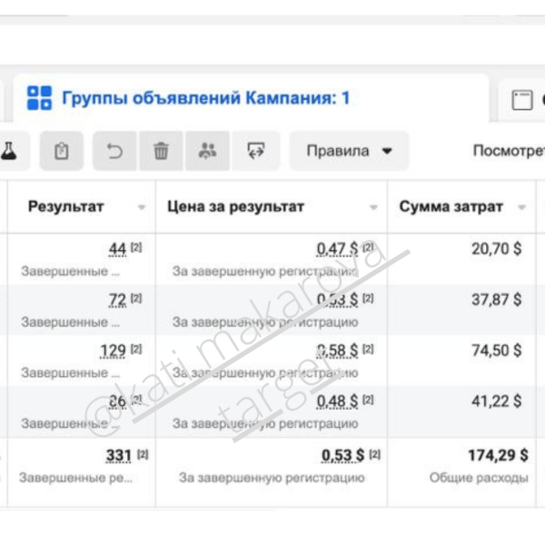
Task: Click the Общие расходы label
Action: [x=479, y=478]
